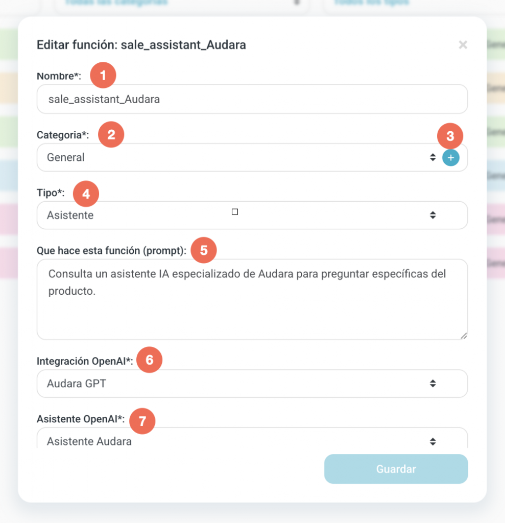Click the blue plus icon beside Categoria

point(450,158)
